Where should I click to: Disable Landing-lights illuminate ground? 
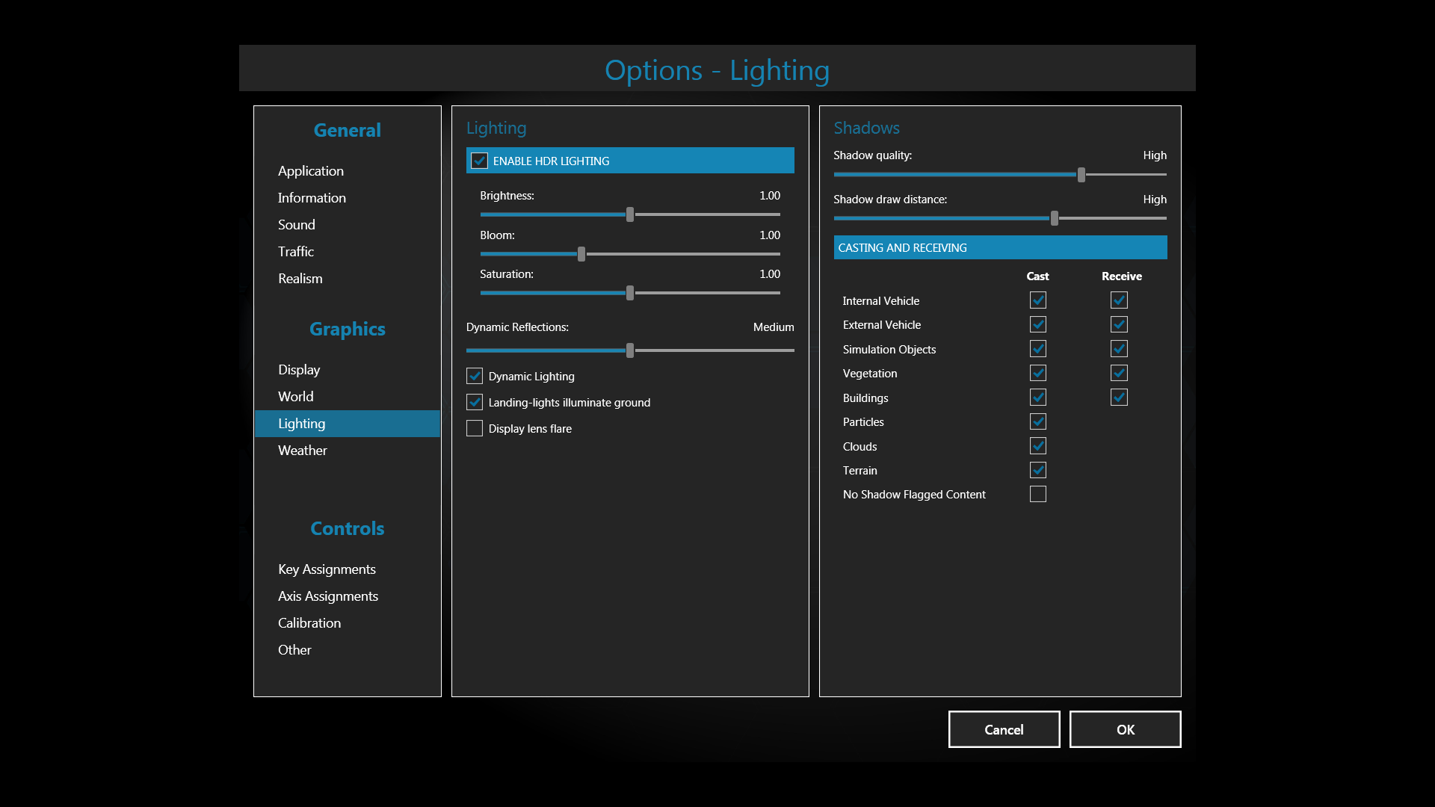[x=475, y=402]
